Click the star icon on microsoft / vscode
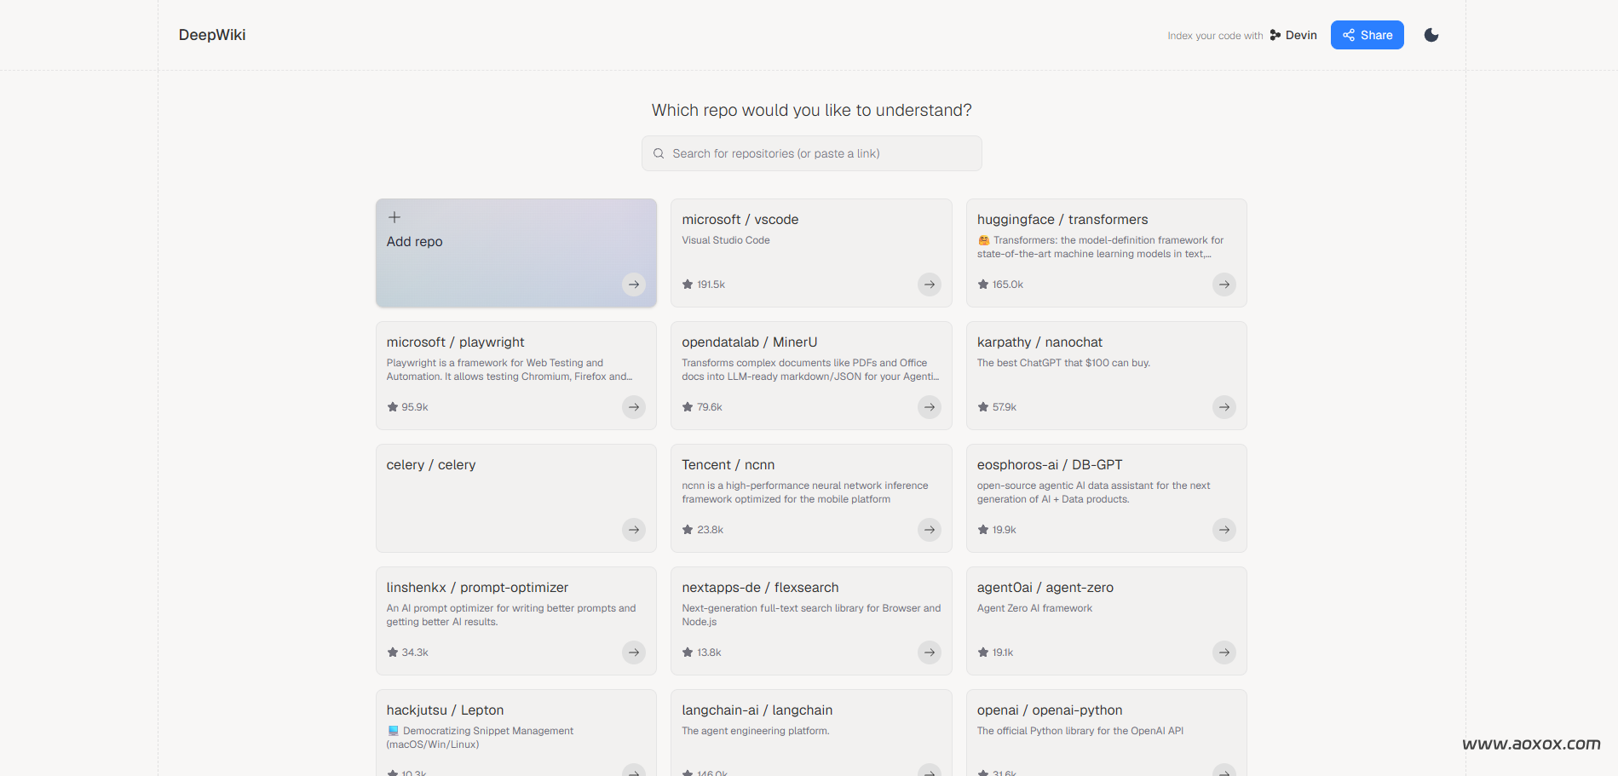Image resolution: width=1618 pixels, height=776 pixels. pyautogui.click(x=688, y=285)
